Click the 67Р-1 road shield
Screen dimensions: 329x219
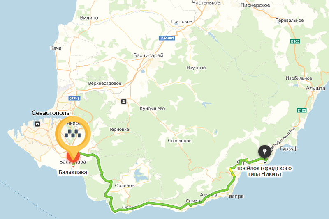(74, 98)
